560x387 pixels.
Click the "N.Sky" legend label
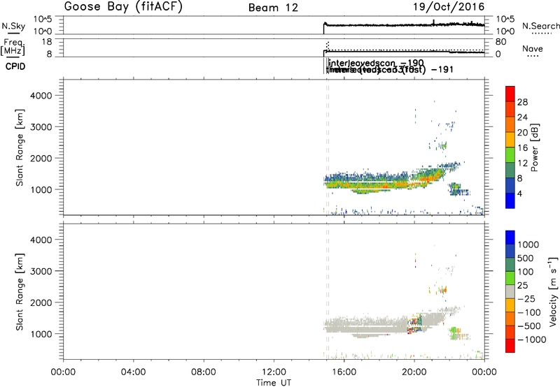click(x=13, y=26)
